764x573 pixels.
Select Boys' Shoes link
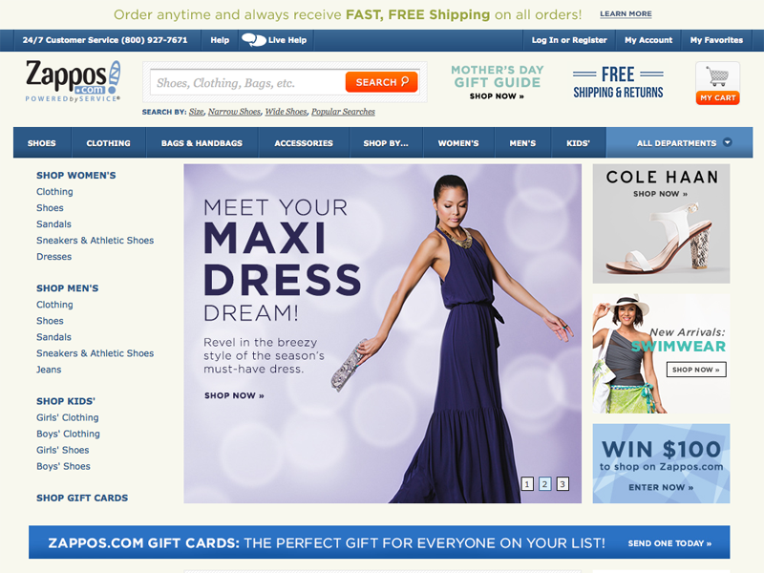(x=63, y=466)
